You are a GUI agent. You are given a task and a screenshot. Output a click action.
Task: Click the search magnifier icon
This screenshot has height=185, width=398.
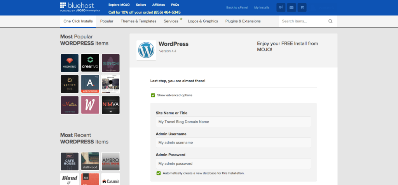(x=330, y=21)
